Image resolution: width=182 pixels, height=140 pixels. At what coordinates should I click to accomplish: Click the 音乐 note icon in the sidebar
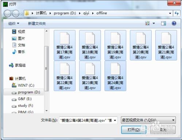click(14, 52)
